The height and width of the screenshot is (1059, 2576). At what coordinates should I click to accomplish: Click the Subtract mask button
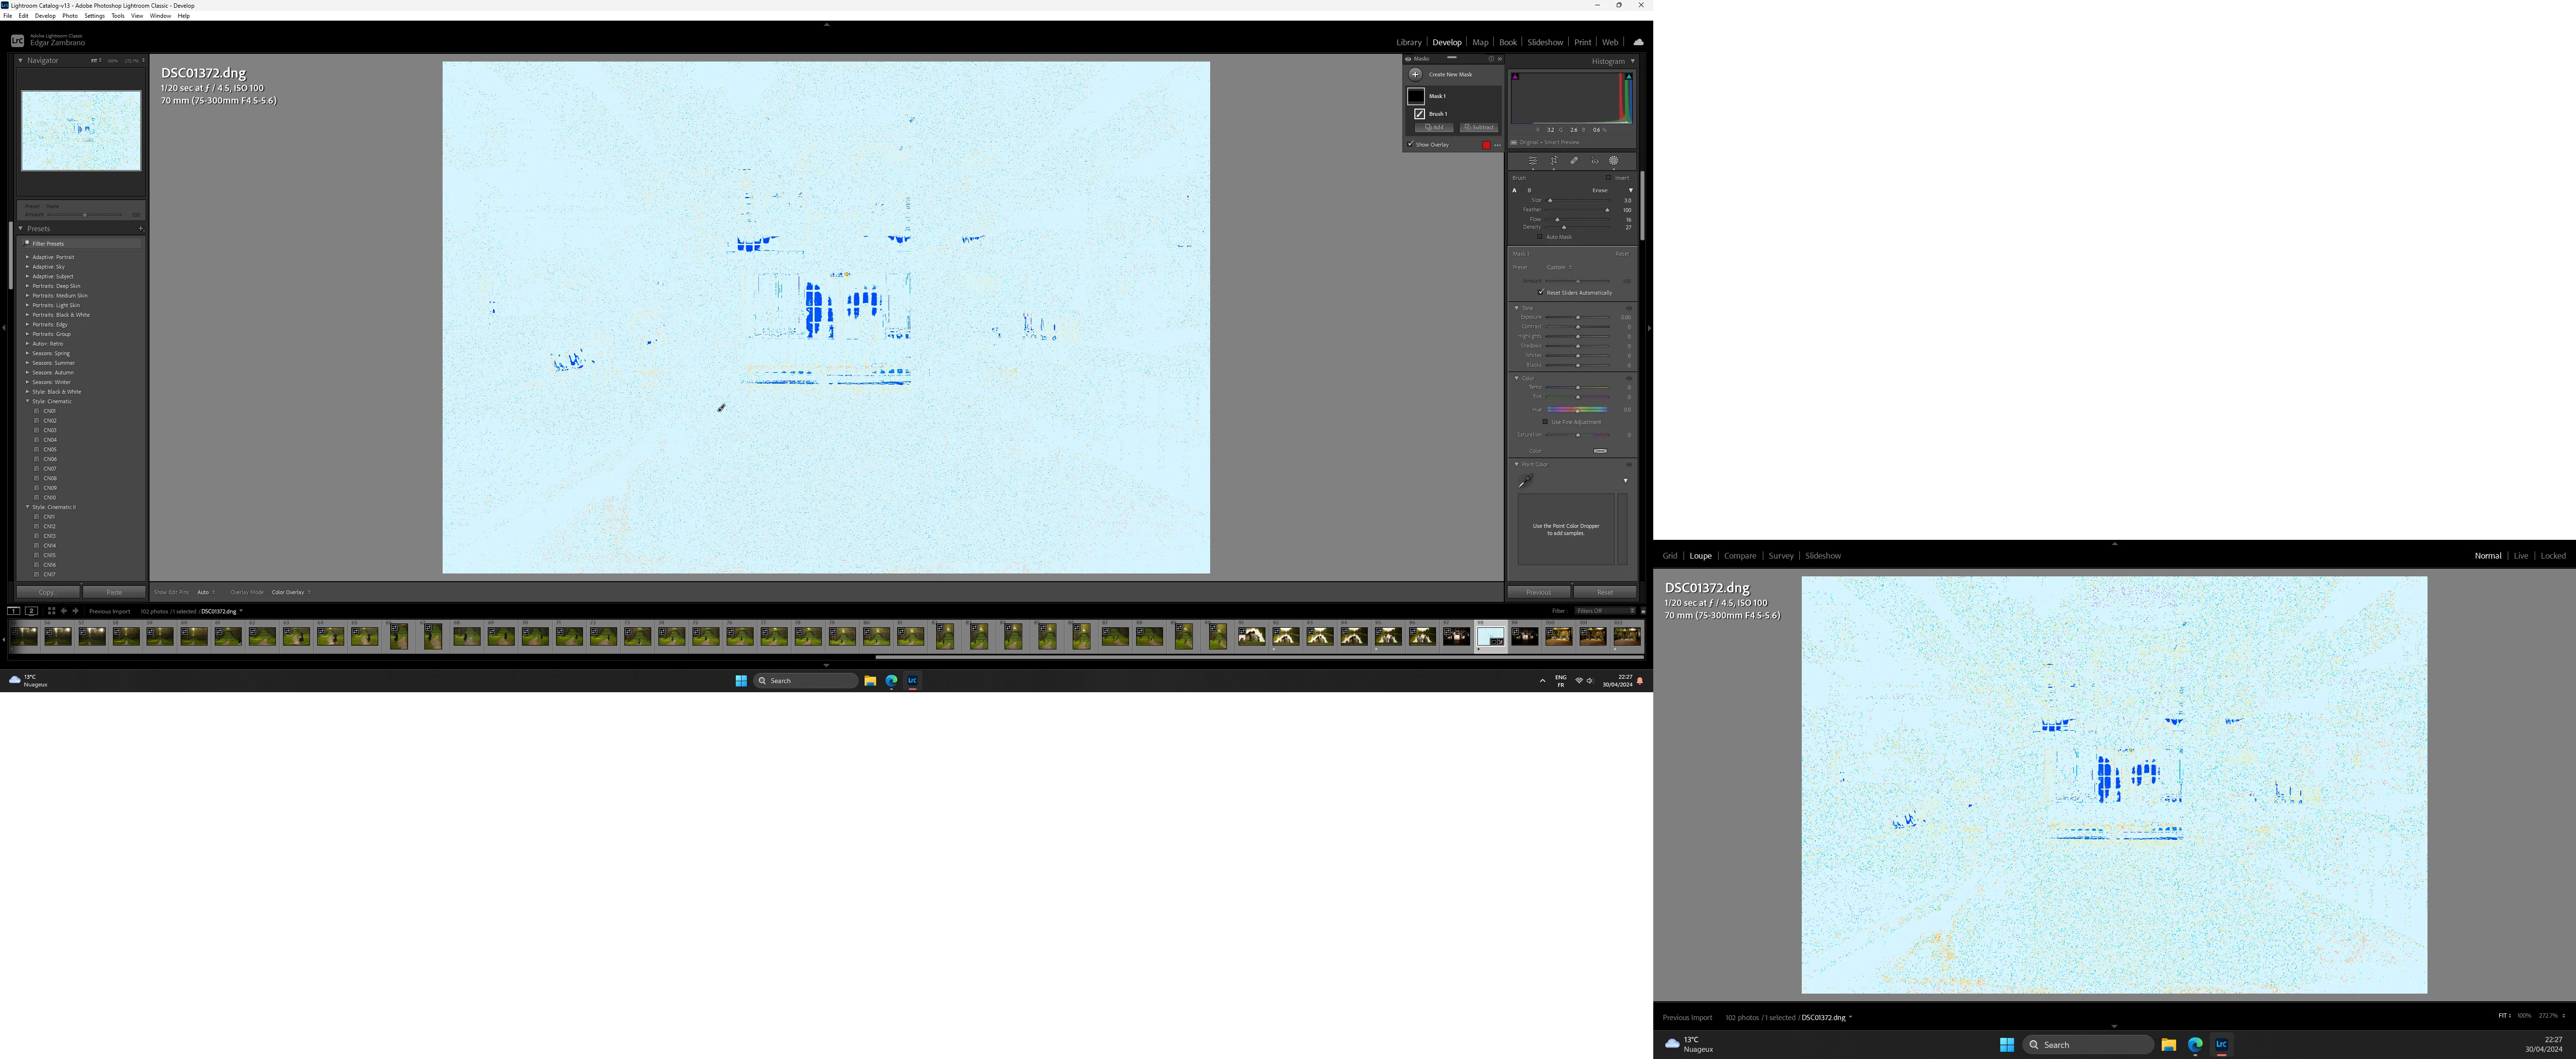pos(1478,127)
